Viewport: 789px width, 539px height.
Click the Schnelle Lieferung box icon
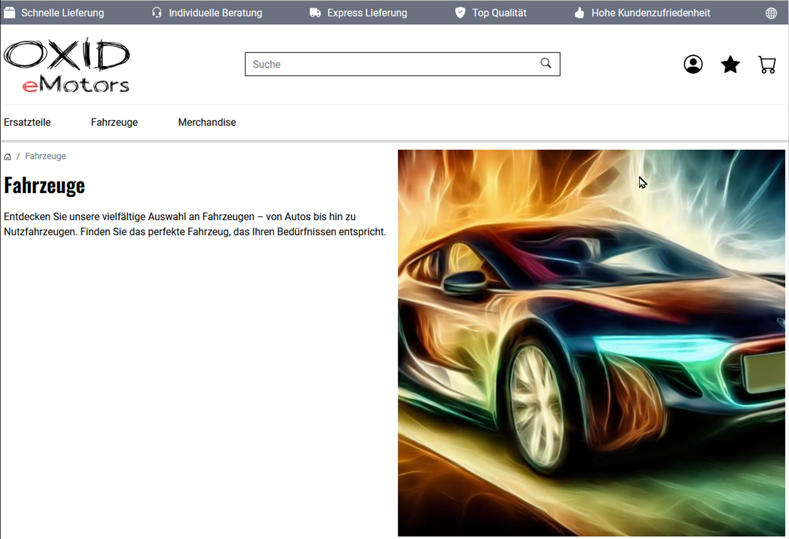10,13
